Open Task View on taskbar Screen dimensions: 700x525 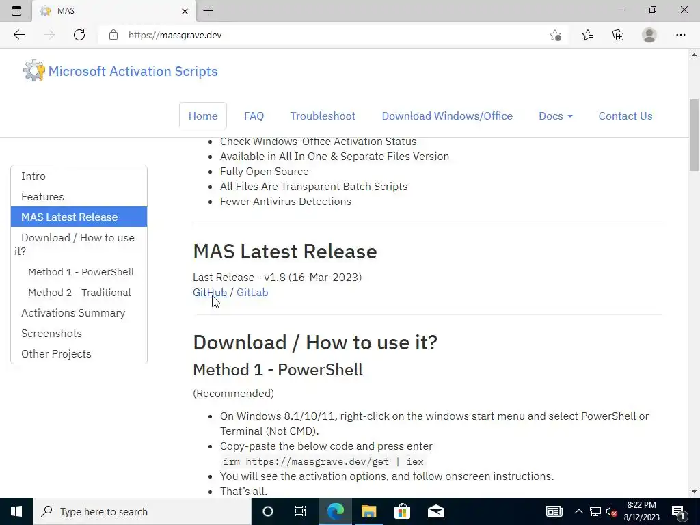tap(301, 511)
